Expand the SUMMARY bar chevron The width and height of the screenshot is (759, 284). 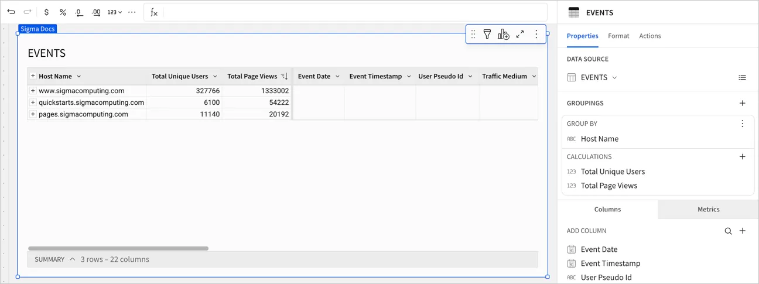coord(72,259)
